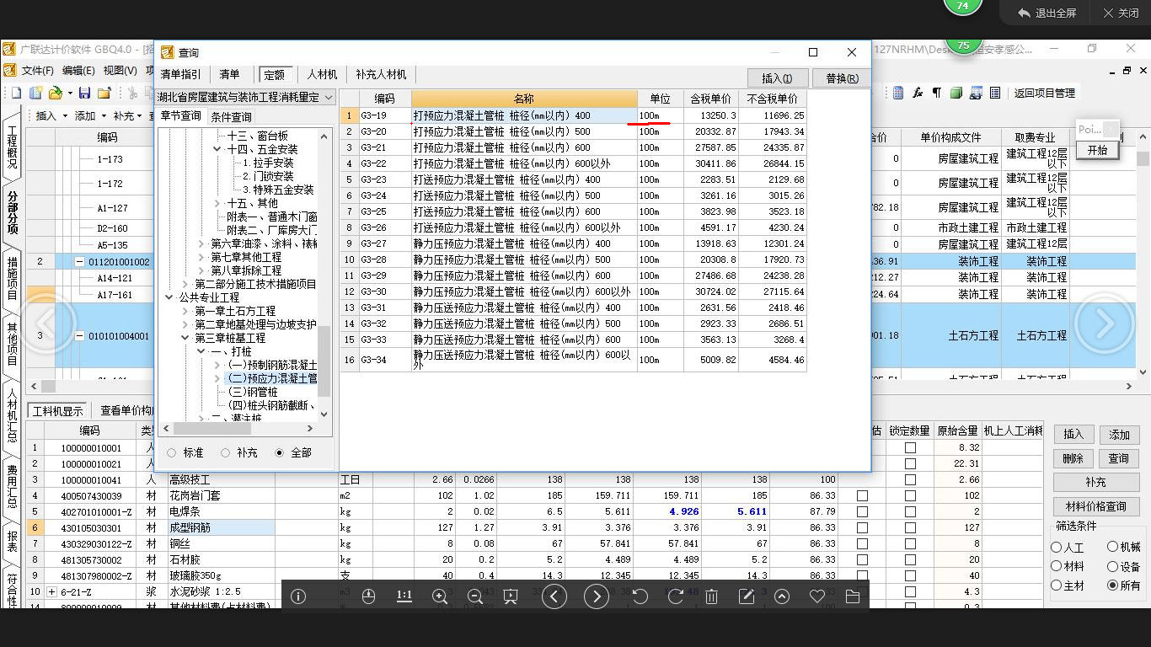This screenshot has height=647, width=1151.
Task: Click the edit pencil icon in viewer bar
Action: [x=747, y=596]
